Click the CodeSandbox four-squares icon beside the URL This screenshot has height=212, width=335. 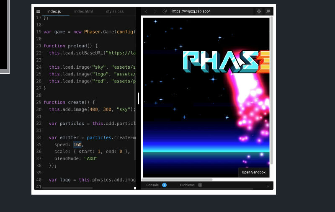pos(259,11)
